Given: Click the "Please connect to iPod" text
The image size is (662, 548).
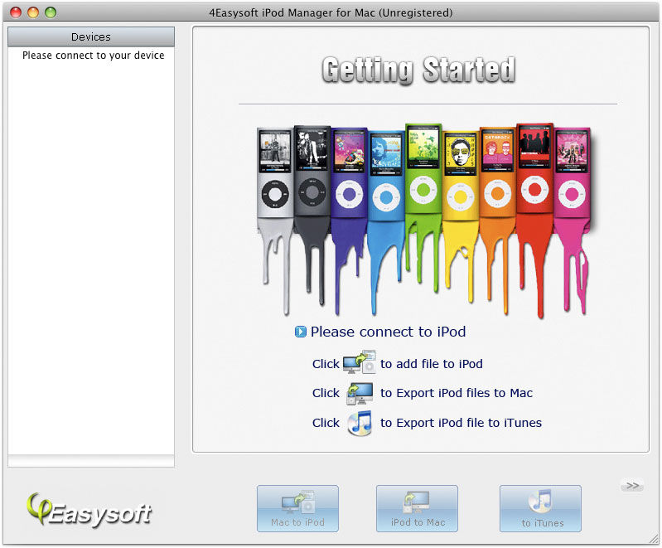Looking at the screenshot, I should click(389, 332).
